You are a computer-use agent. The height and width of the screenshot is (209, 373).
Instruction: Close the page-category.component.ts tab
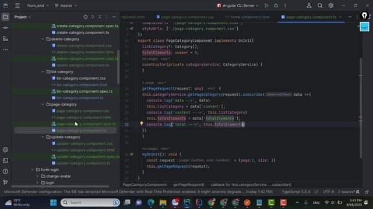340,17
